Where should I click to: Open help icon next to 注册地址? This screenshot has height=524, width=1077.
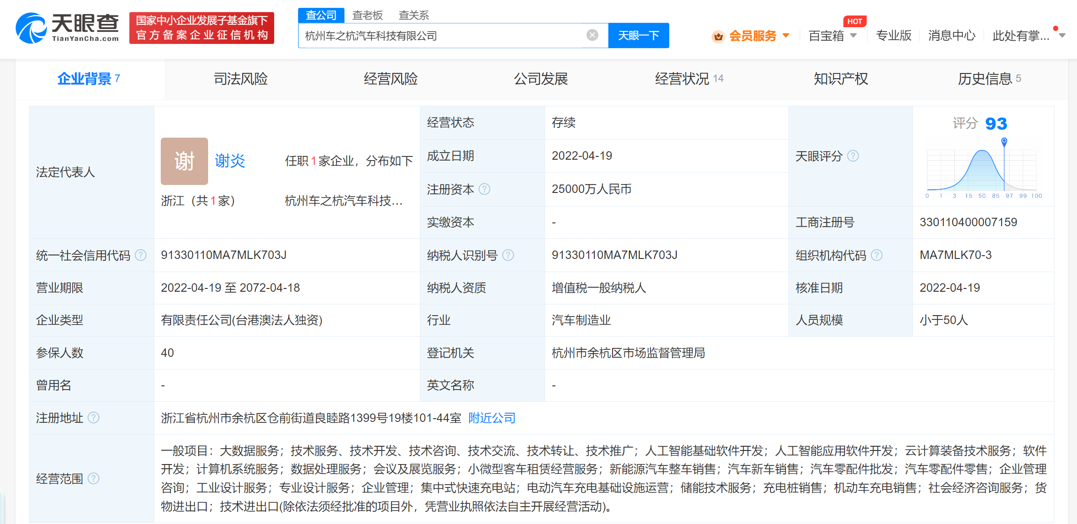click(x=94, y=418)
